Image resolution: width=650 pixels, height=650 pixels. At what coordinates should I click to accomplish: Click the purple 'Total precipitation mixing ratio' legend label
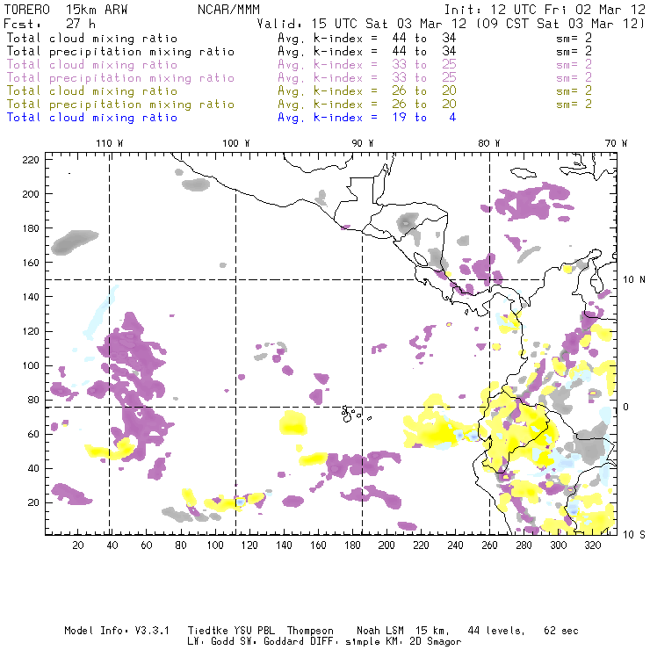(120, 78)
